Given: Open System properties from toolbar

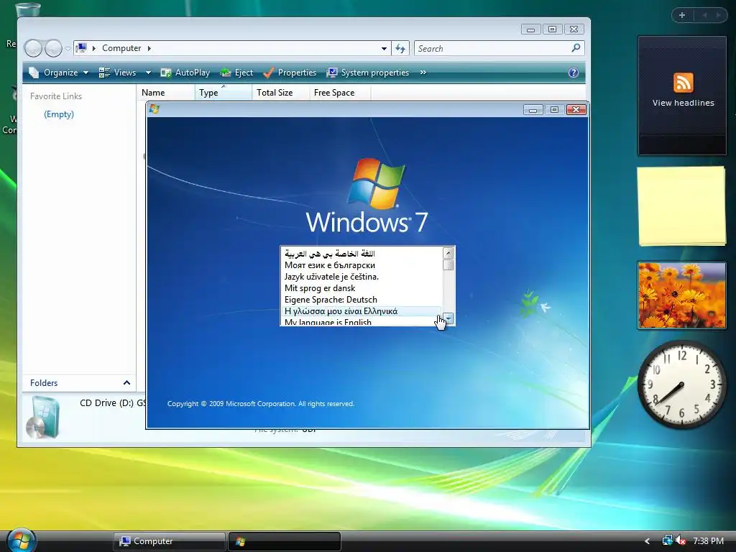Looking at the screenshot, I should 368,73.
